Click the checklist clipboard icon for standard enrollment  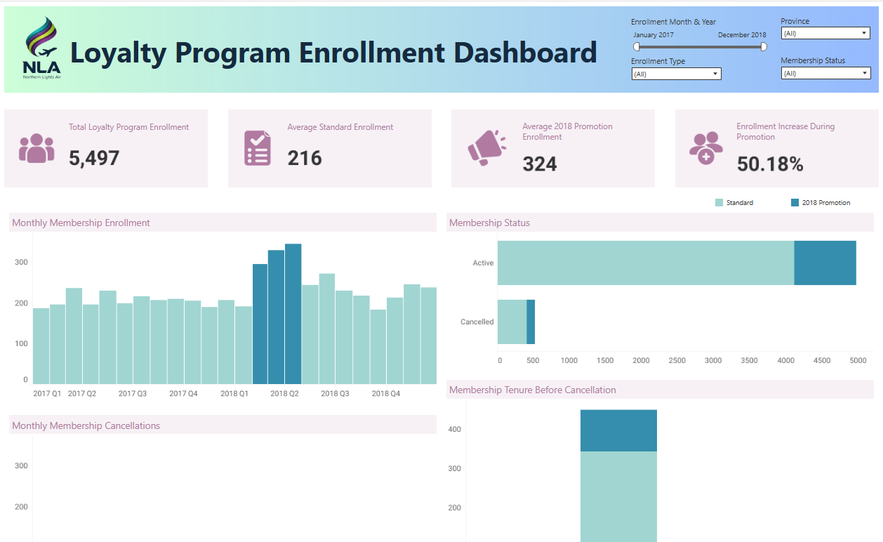pyautogui.click(x=258, y=148)
